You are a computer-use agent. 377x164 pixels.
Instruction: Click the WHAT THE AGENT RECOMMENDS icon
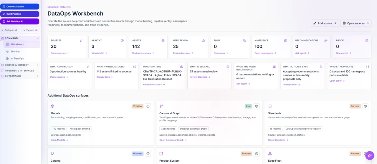(274, 67)
